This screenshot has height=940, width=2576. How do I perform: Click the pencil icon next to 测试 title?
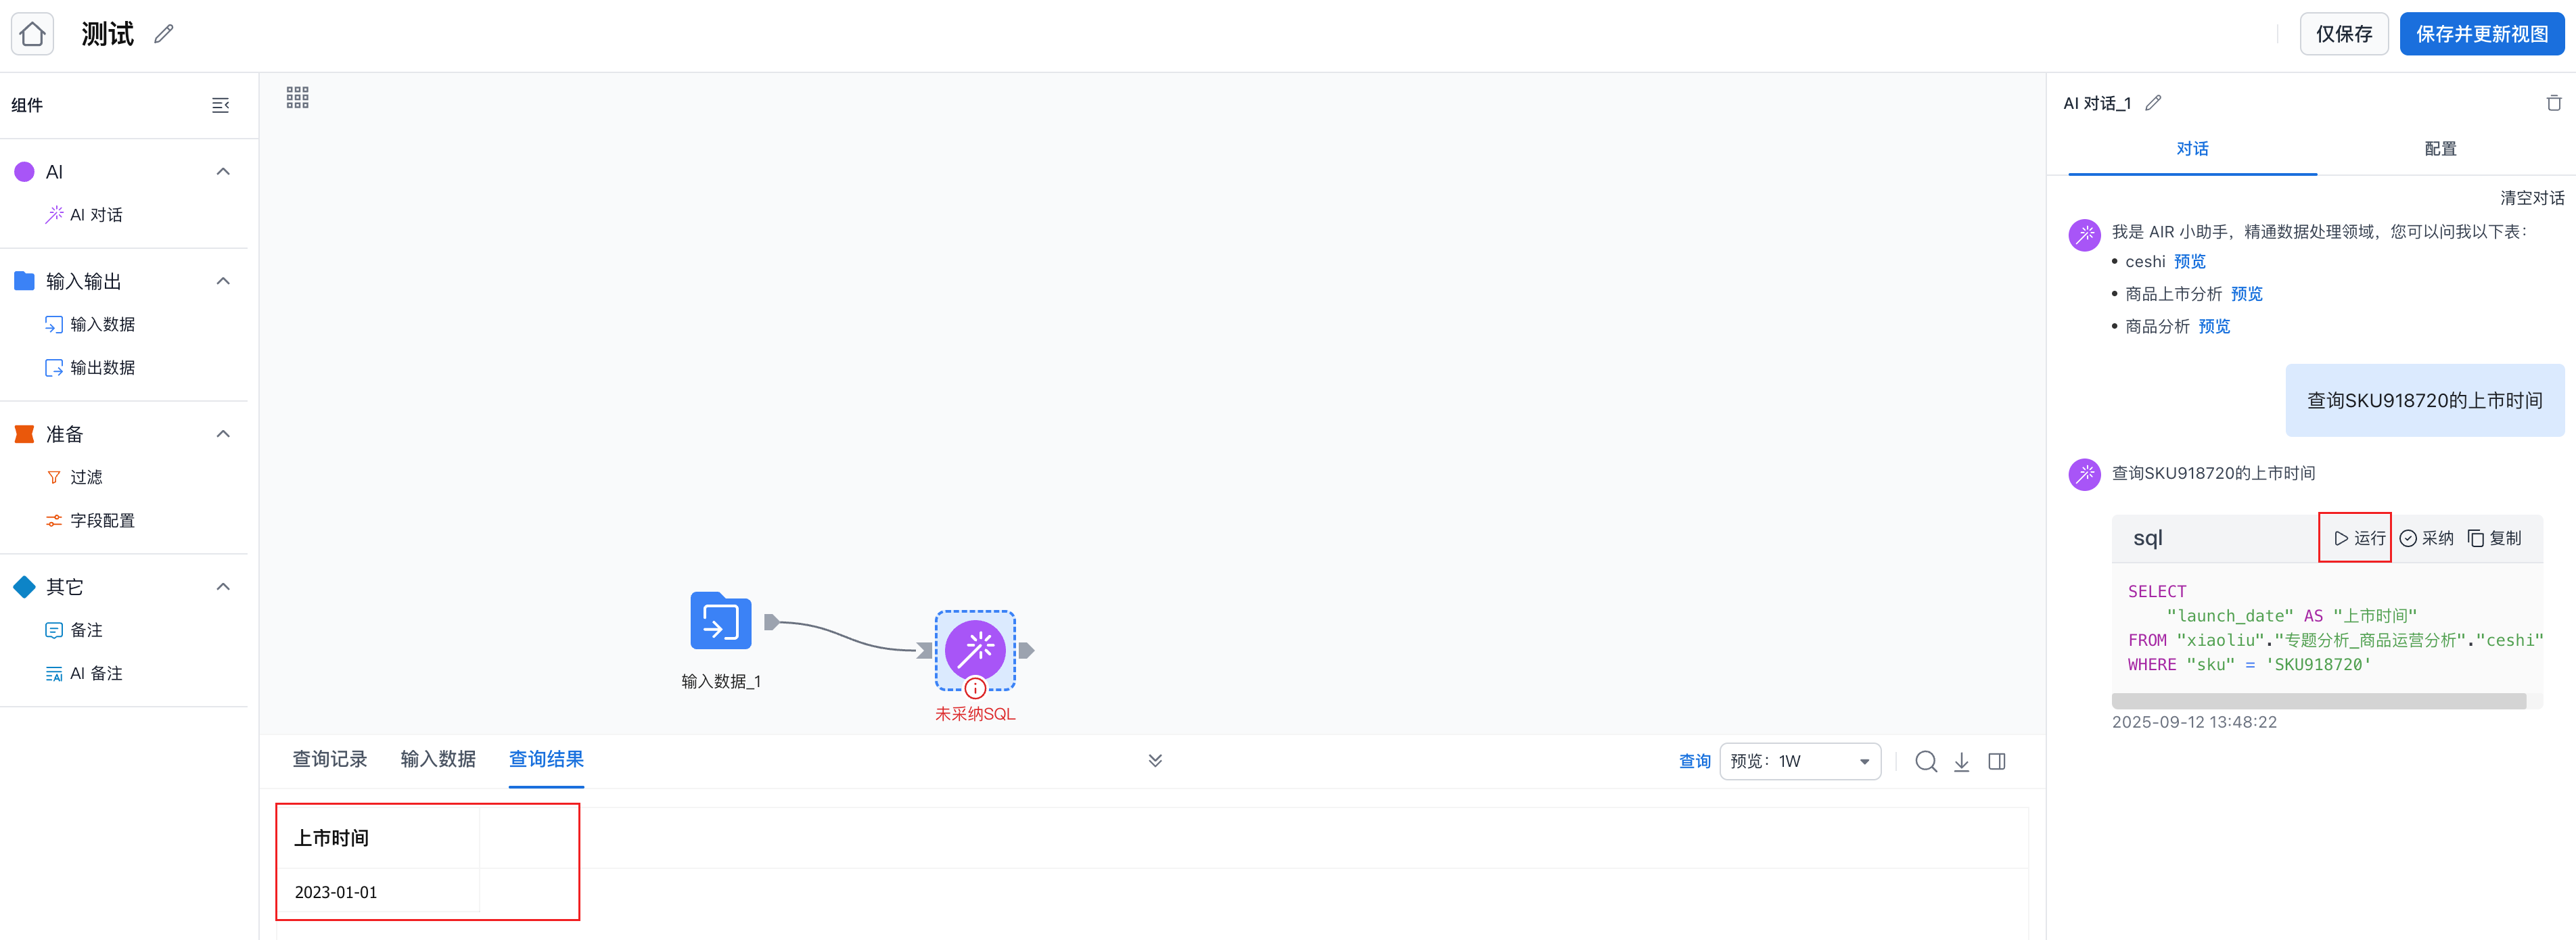164,34
